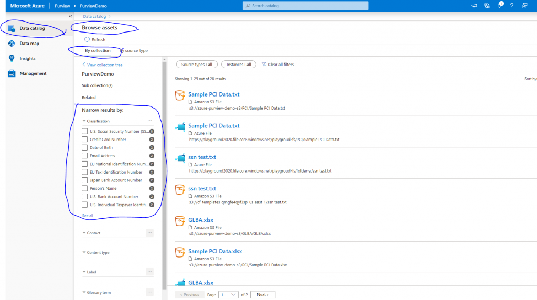The width and height of the screenshot is (537, 300).
Task: Click Clear all filters text
Action: tap(281, 65)
